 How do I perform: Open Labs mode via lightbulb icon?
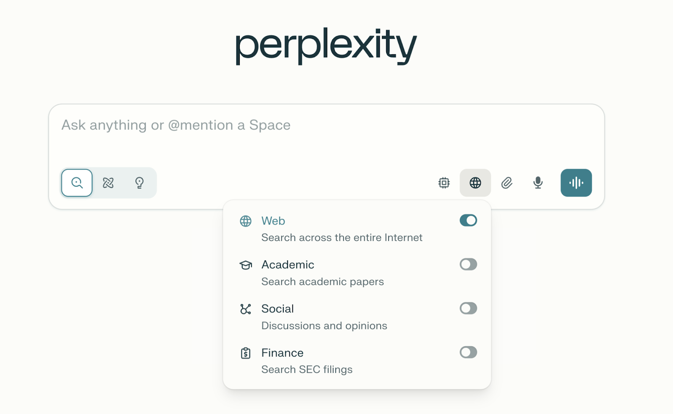pos(139,183)
